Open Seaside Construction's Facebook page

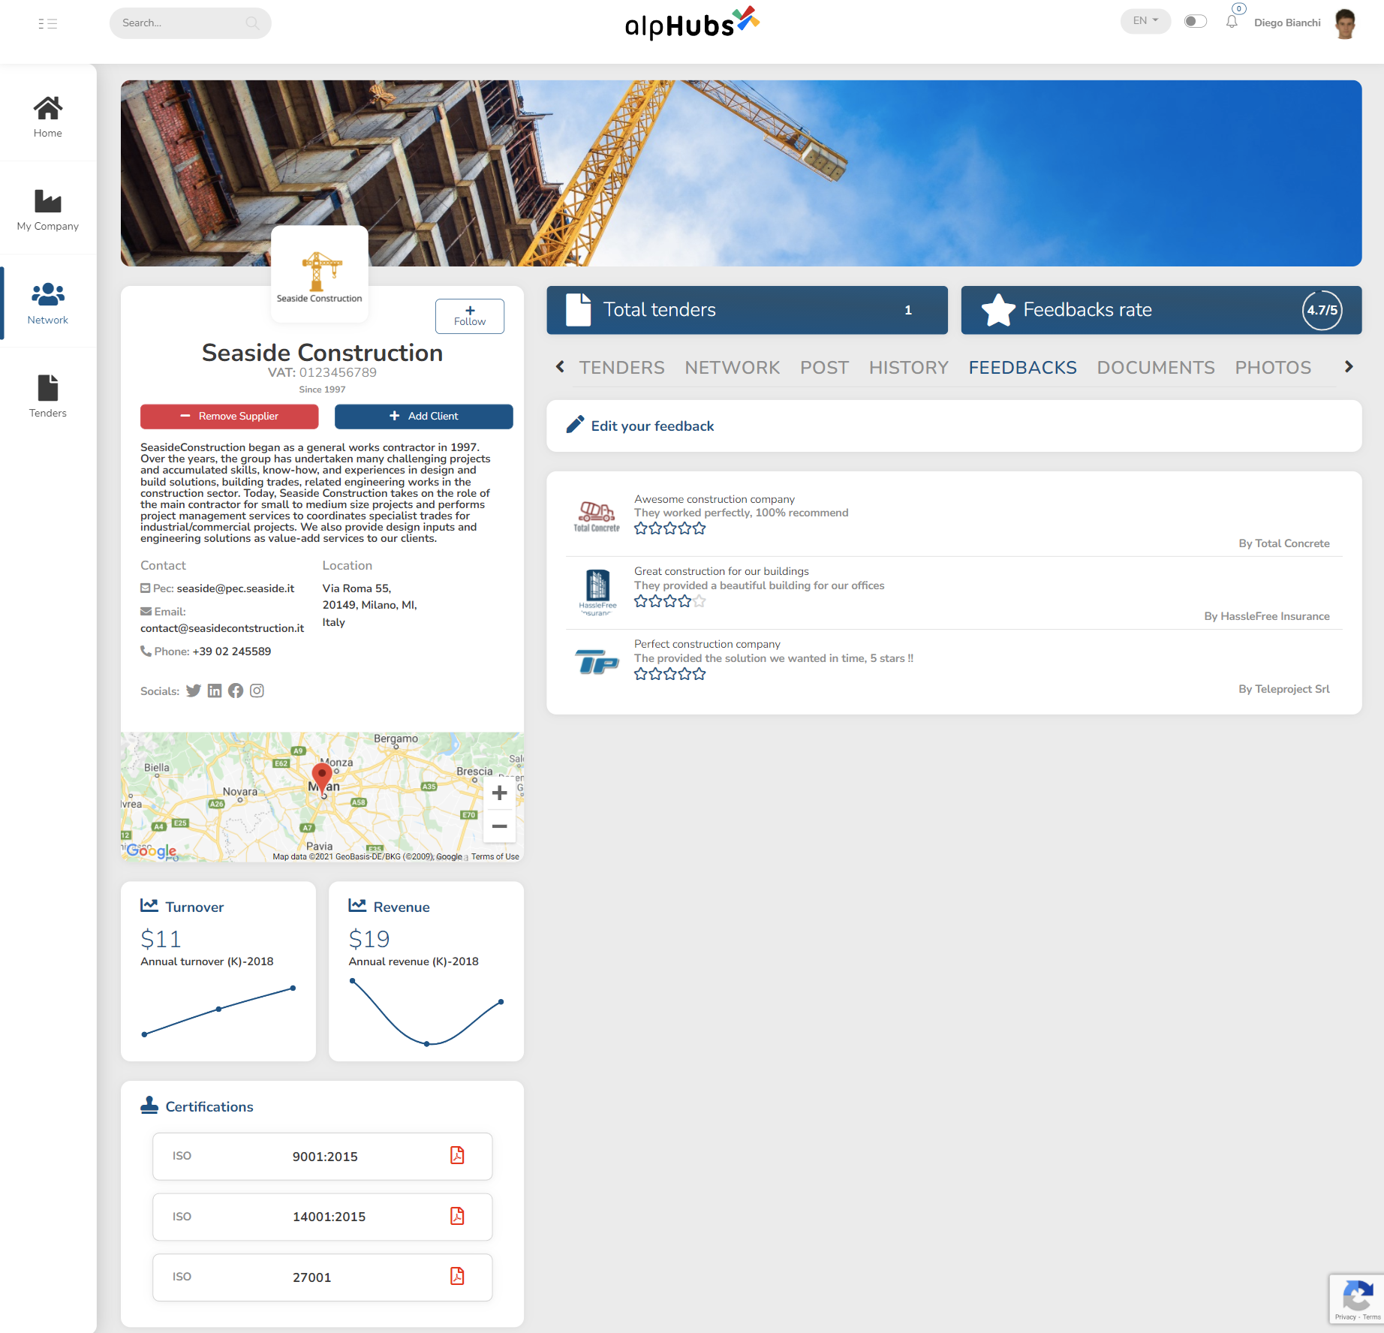click(236, 691)
